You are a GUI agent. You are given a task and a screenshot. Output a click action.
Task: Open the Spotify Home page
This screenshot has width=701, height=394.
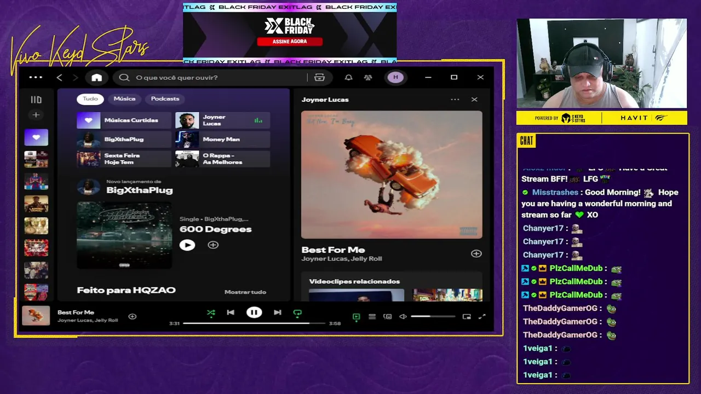(x=96, y=78)
